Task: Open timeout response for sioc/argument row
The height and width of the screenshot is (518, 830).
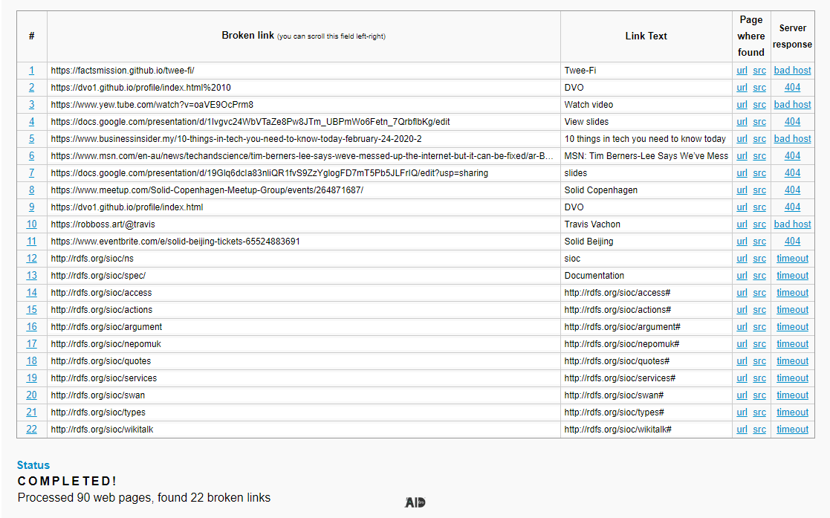Action: tap(792, 327)
